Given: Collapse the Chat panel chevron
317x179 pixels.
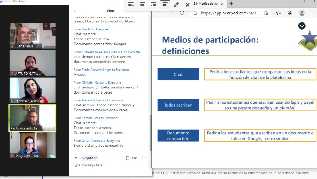Looking at the screenshot, I should tap(75, 11).
